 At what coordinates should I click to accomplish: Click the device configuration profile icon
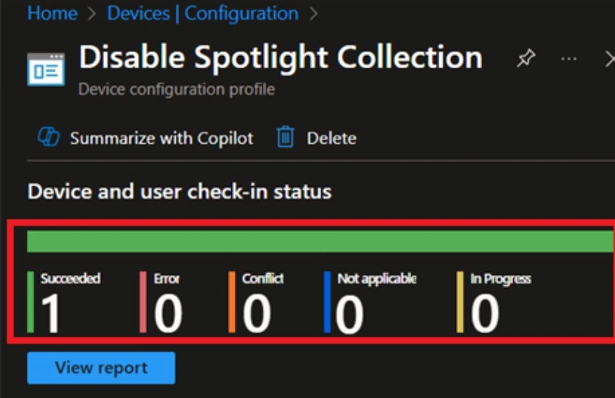tap(46, 68)
